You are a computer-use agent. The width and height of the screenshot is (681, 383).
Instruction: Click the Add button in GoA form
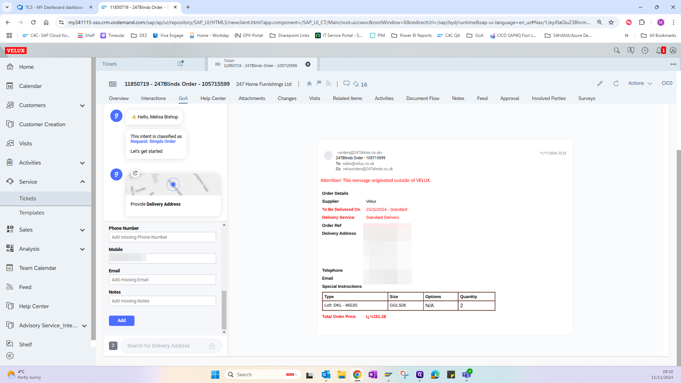[121, 321]
